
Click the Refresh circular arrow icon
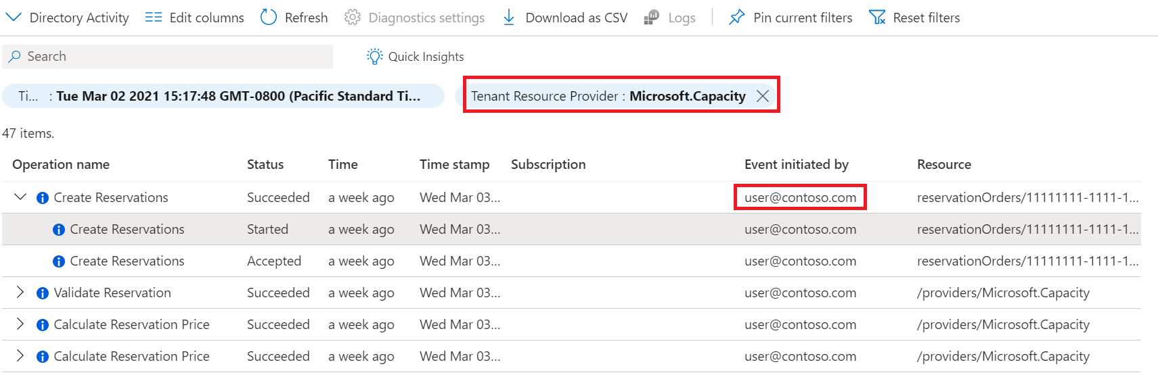click(x=269, y=18)
